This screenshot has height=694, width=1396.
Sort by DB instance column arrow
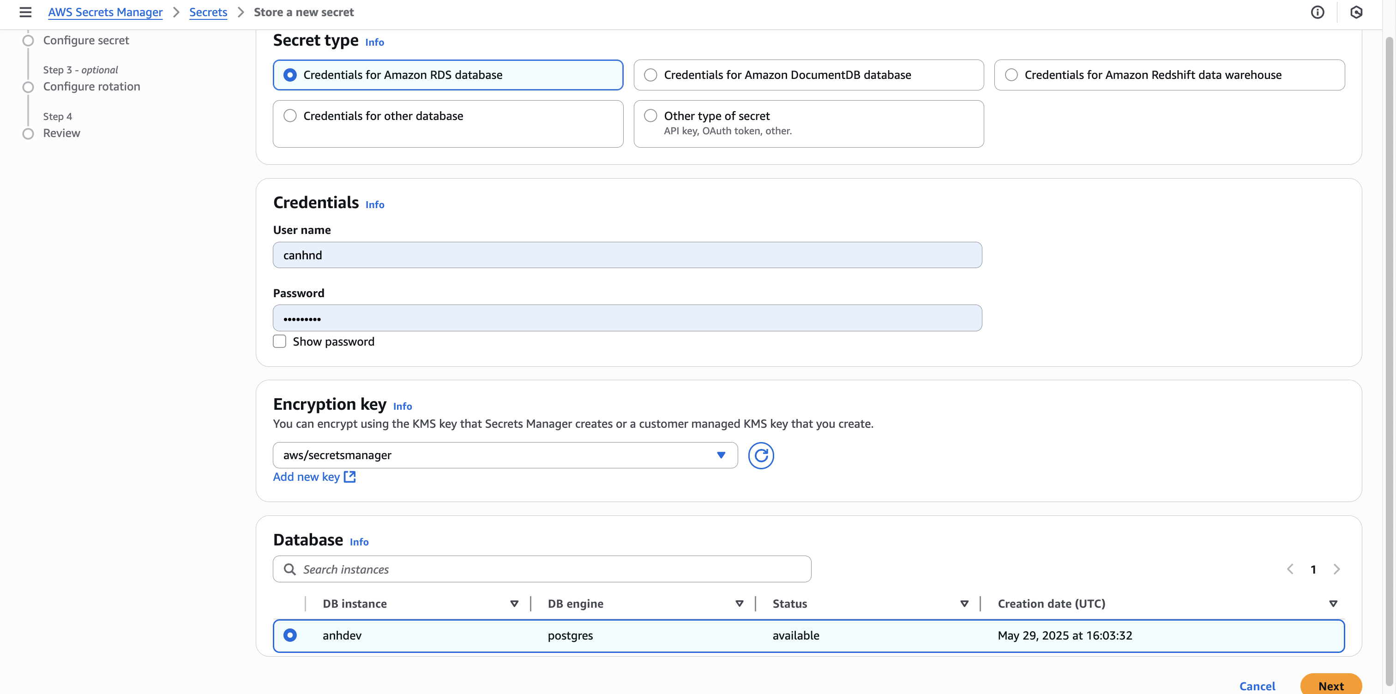[514, 604]
